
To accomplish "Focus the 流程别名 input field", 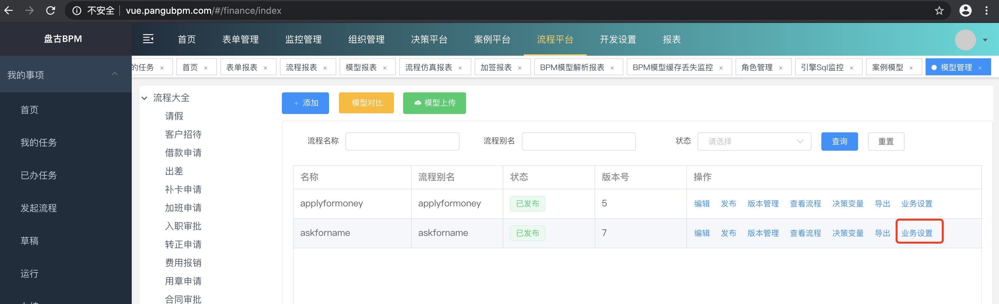I will [x=578, y=142].
